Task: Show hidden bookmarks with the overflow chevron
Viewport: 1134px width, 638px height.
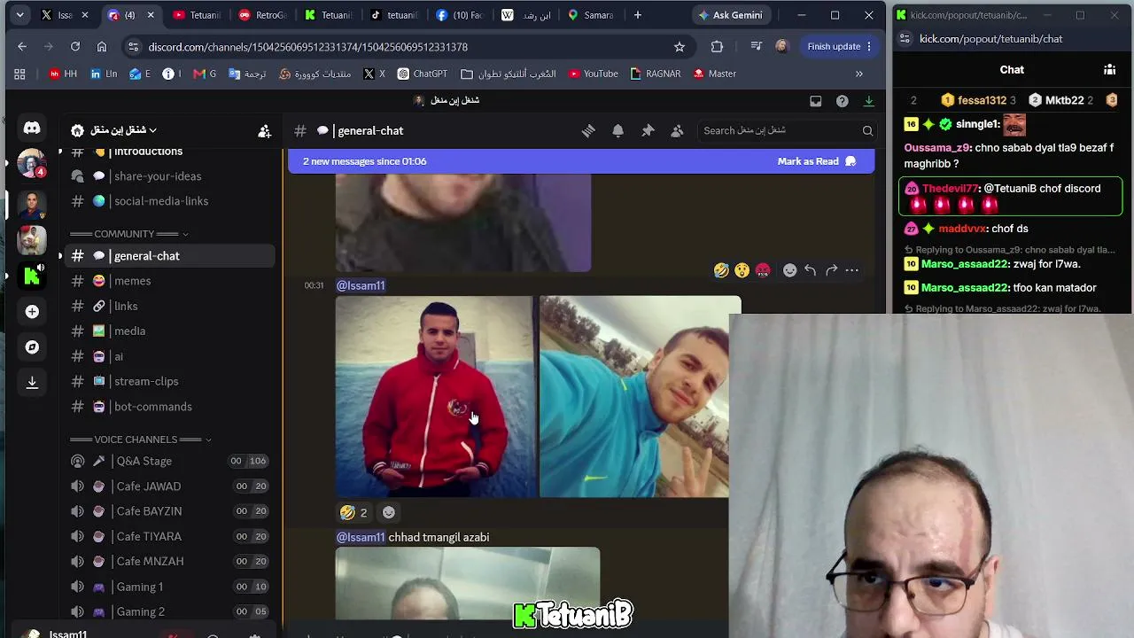Action: pos(859,74)
